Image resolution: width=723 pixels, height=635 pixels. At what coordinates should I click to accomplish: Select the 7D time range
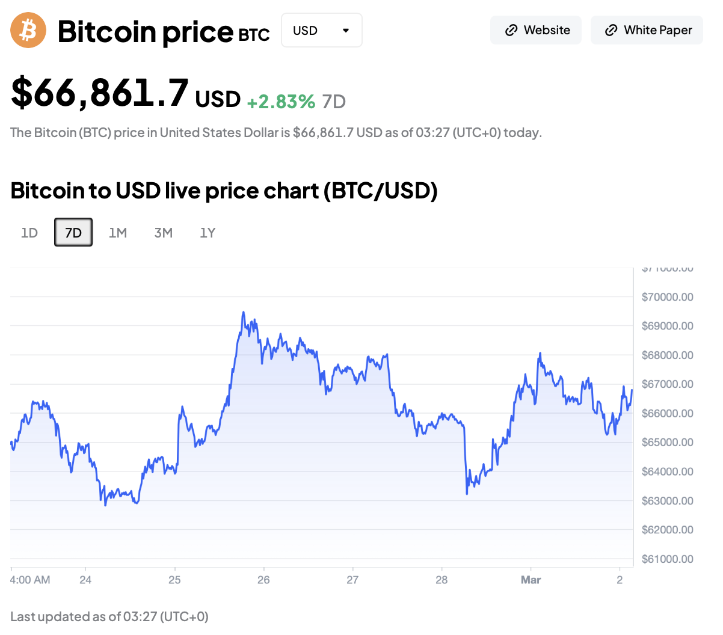(x=73, y=233)
